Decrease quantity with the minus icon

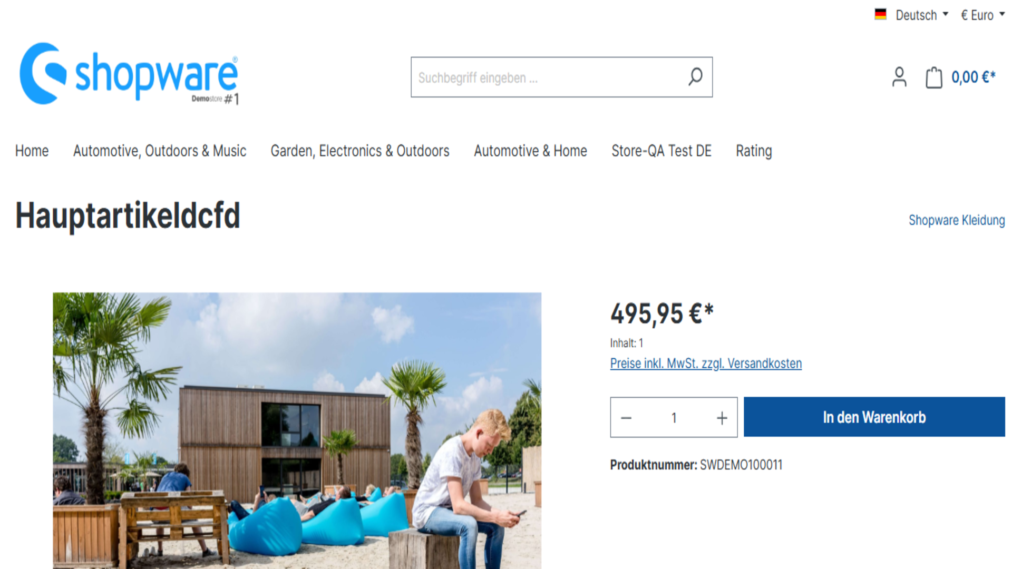click(626, 418)
